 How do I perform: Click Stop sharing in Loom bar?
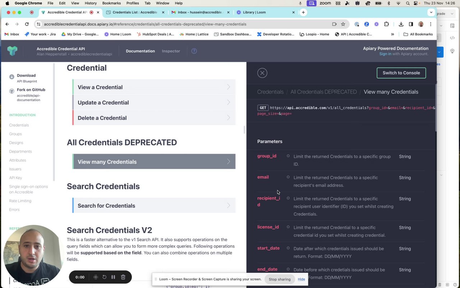[x=280, y=279]
